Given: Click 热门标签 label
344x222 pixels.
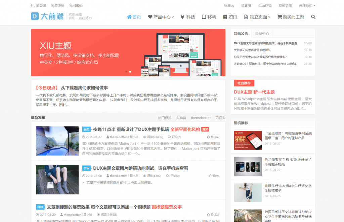Looking at the screenshot, I should click(165, 118).
